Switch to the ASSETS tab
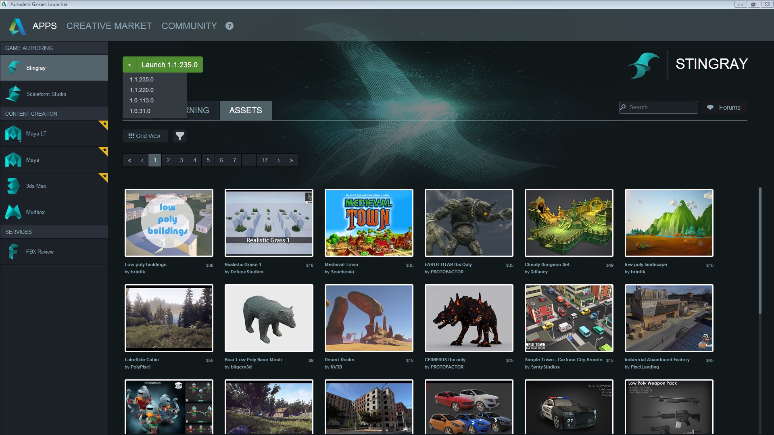The image size is (774, 435). click(245, 110)
